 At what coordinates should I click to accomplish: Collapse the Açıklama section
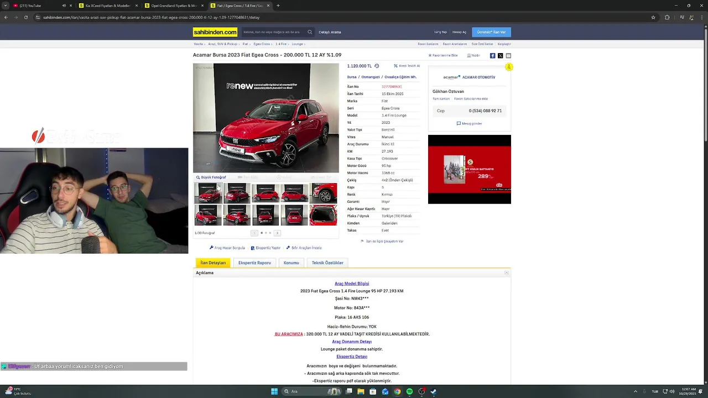coord(506,273)
